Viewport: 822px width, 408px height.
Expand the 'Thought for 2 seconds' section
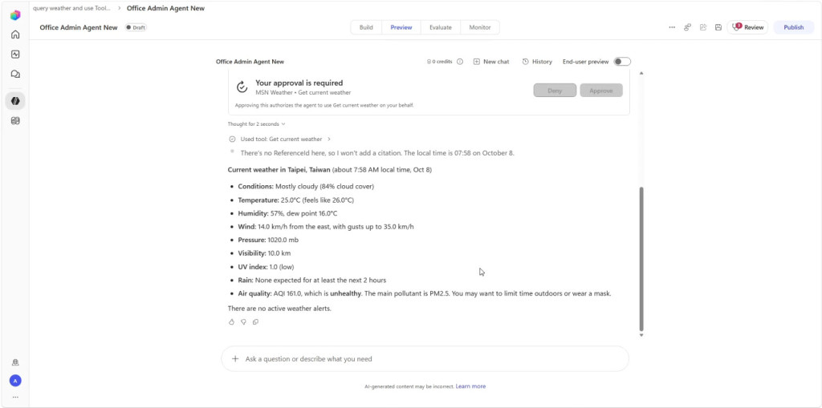tap(256, 124)
